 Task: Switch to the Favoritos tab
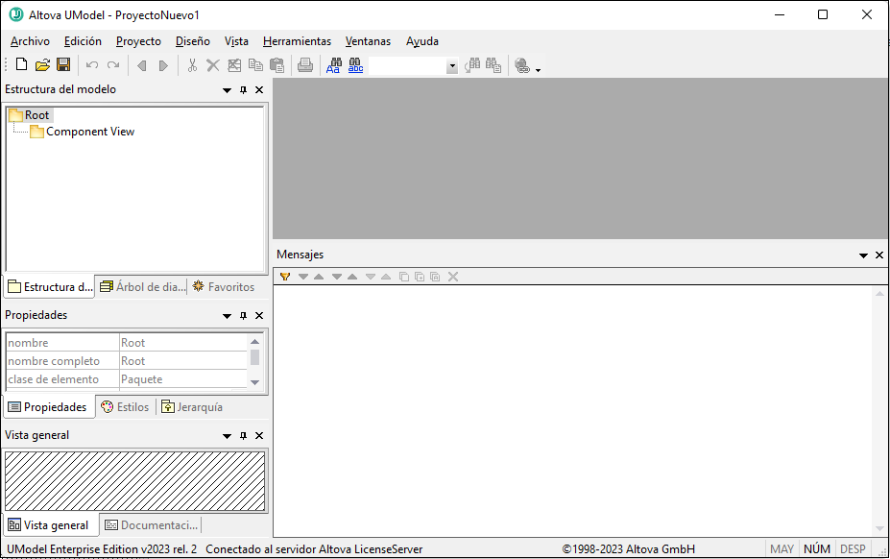click(x=224, y=286)
